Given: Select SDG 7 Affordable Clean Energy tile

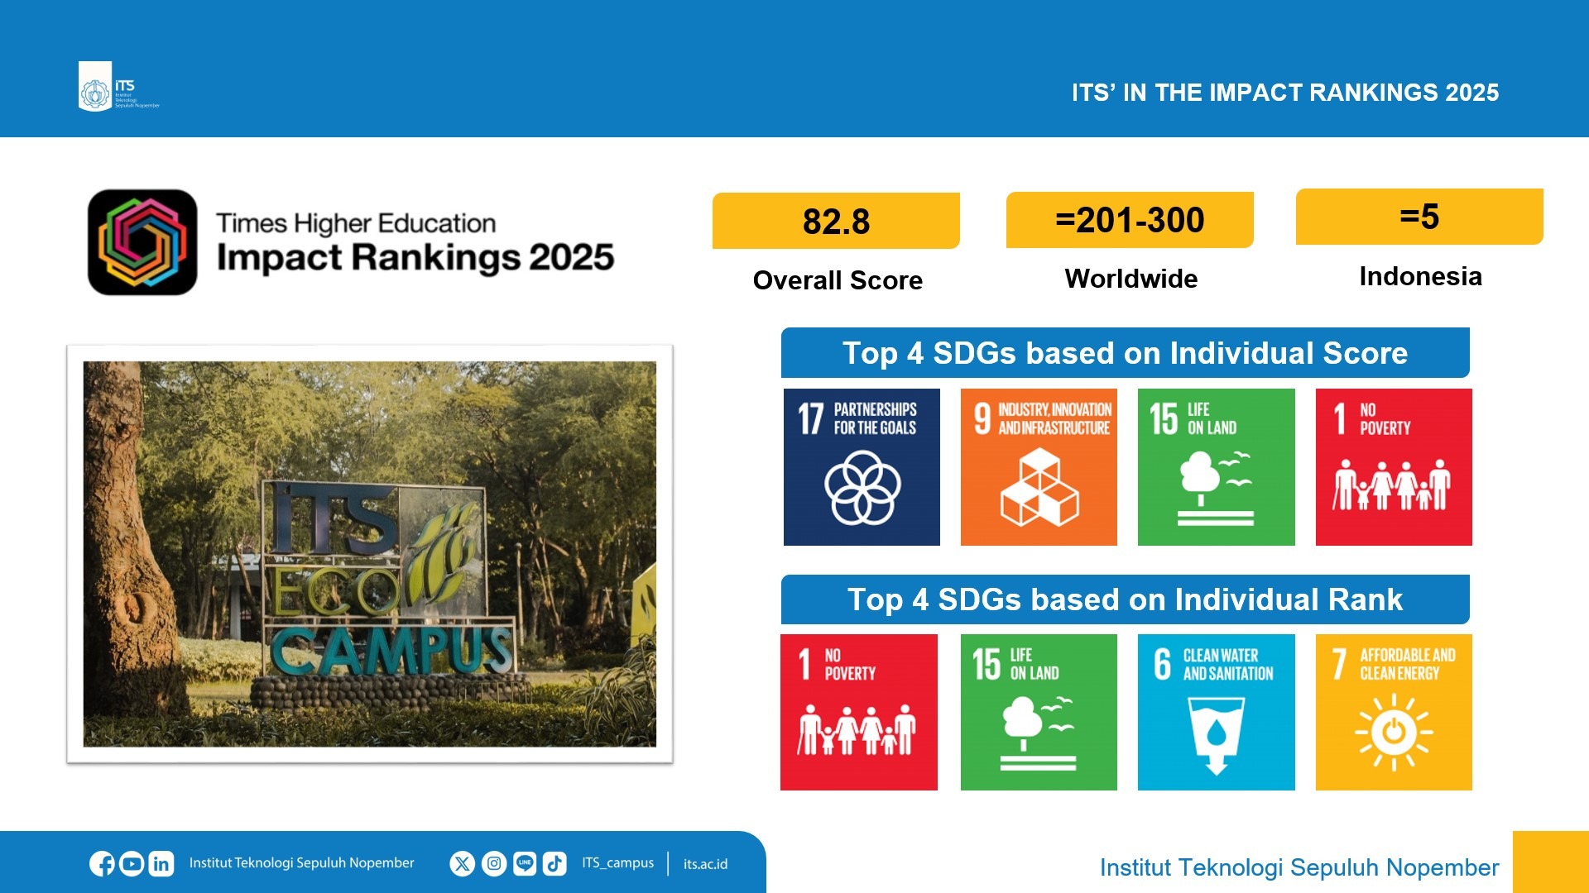Looking at the screenshot, I should (x=1394, y=712).
